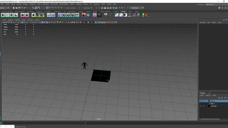Open the Options menu in layer editor
The height and width of the screenshot is (128, 228).
(x=208, y=95)
